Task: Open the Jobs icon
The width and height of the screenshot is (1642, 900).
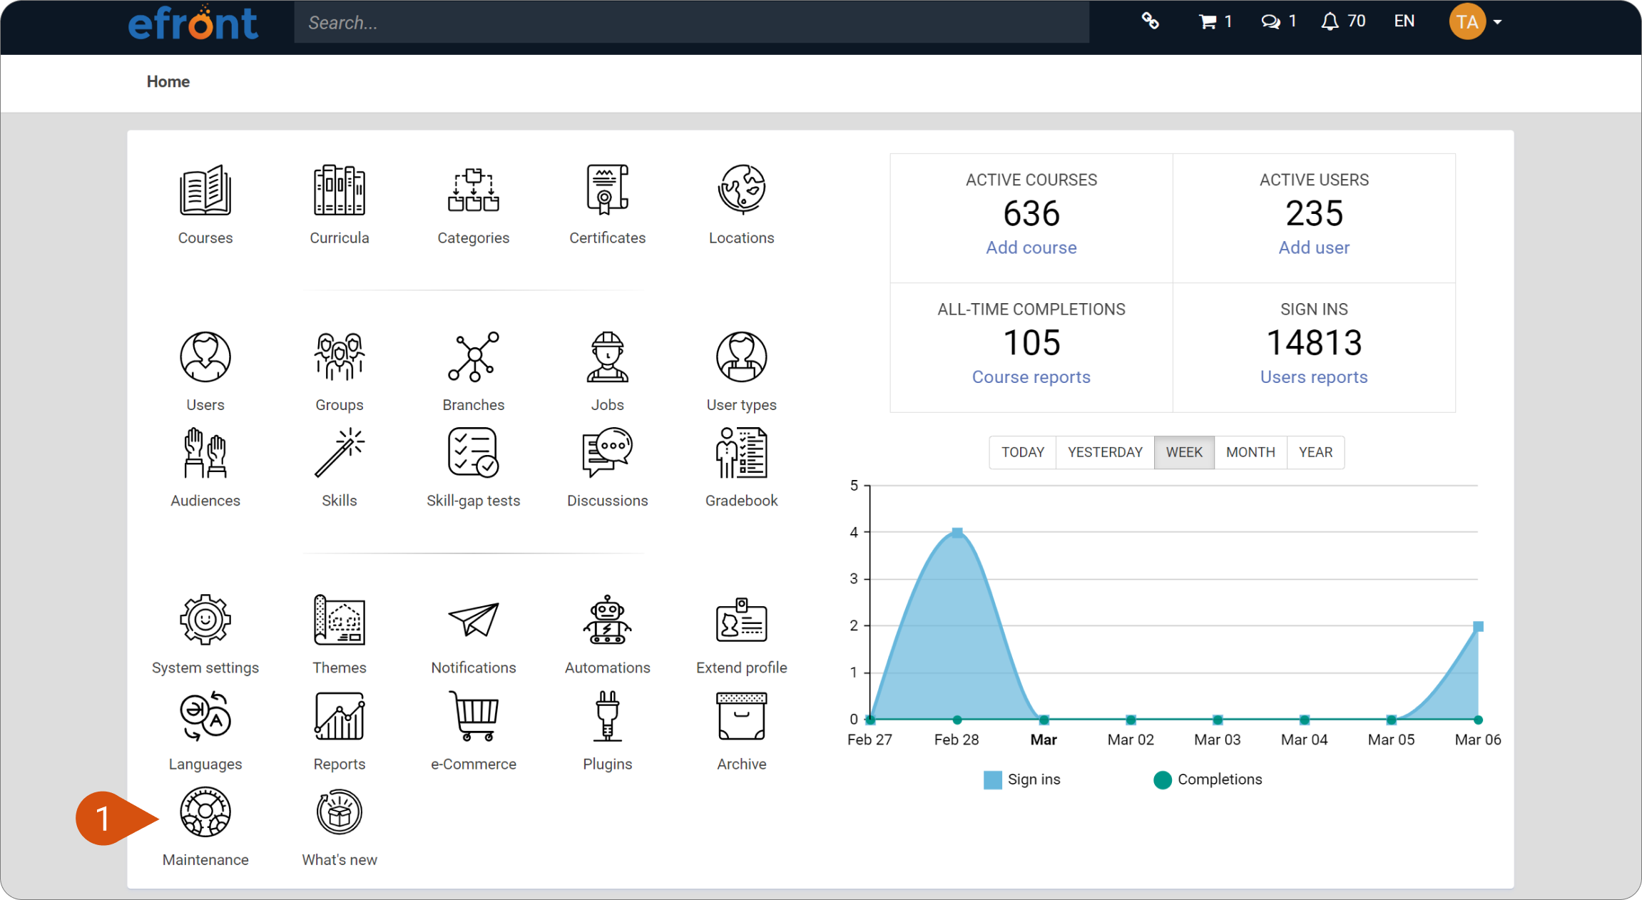Action: click(608, 357)
